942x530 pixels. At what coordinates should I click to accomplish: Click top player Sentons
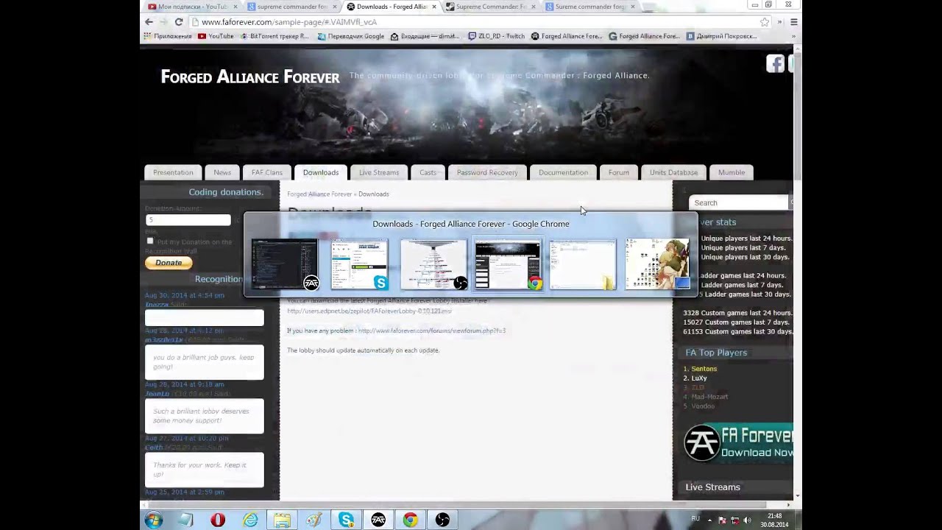click(704, 369)
